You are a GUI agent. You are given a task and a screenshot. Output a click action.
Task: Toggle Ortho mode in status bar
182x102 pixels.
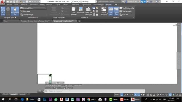122,95
